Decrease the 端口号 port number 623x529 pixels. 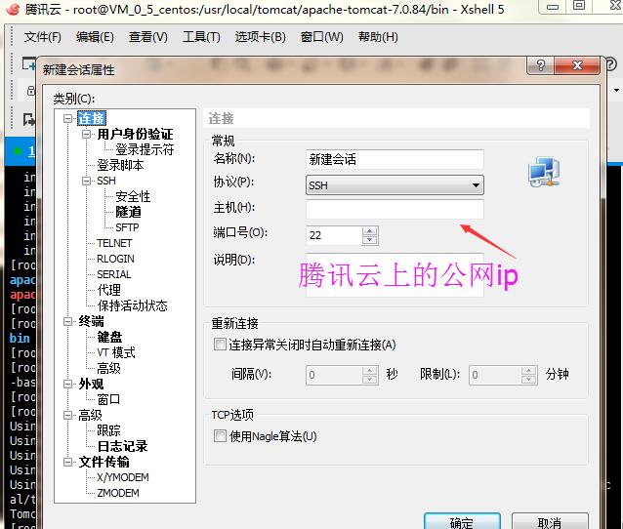[x=370, y=240]
